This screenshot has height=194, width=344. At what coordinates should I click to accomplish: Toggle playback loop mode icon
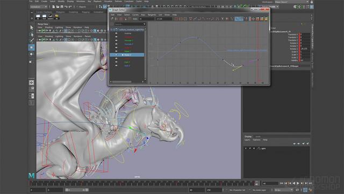point(297,190)
